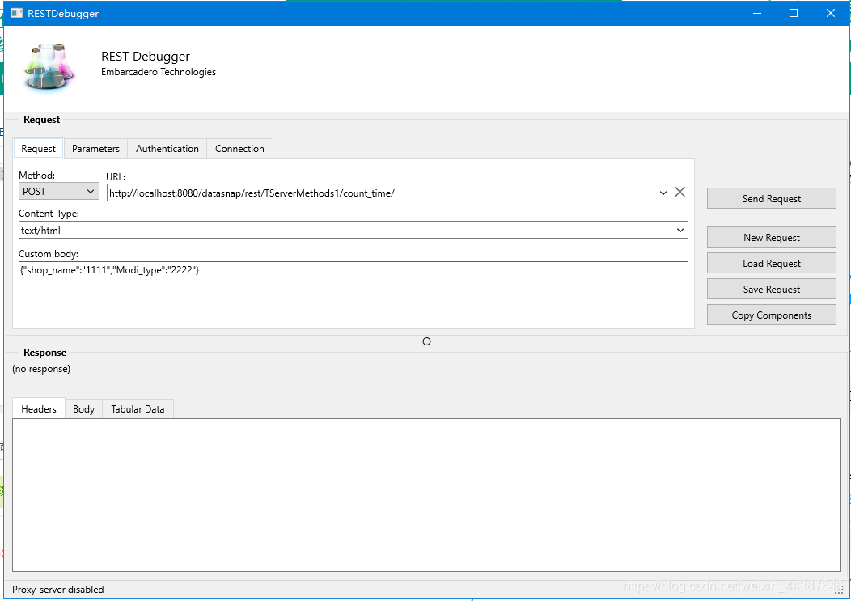Viewport: 851px width, 601px height.
Task: Click the app icon in the title bar
Action: pyautogui.click(x=15, y=13)
